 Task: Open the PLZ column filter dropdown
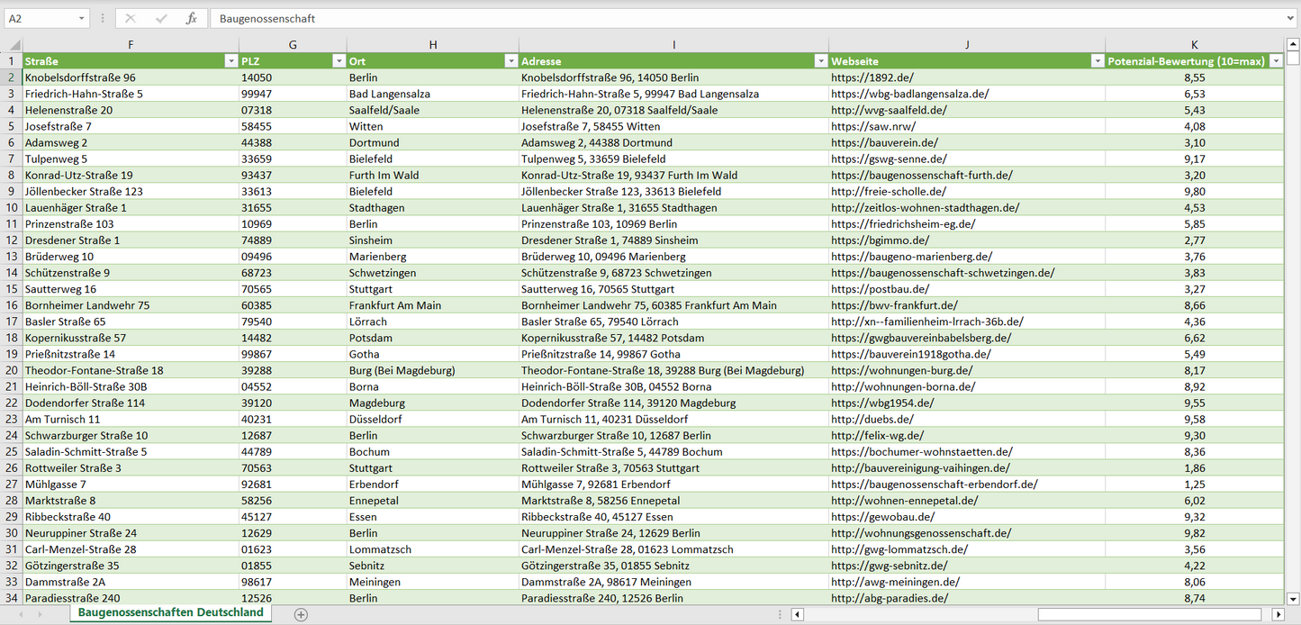point(339,61)
